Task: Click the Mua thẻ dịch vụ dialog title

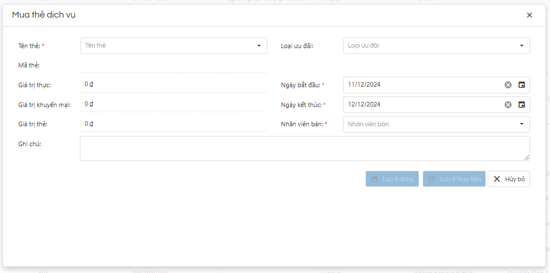Action: click(44, 15)
